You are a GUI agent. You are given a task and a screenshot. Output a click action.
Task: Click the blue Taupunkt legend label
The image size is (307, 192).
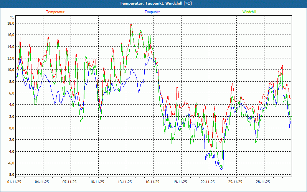click(152, 12)
